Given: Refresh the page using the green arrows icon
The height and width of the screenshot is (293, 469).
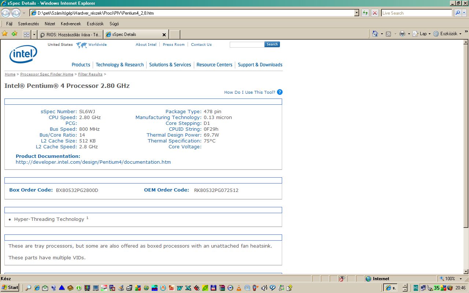Looking at the screenshot, I should point(365,13).
